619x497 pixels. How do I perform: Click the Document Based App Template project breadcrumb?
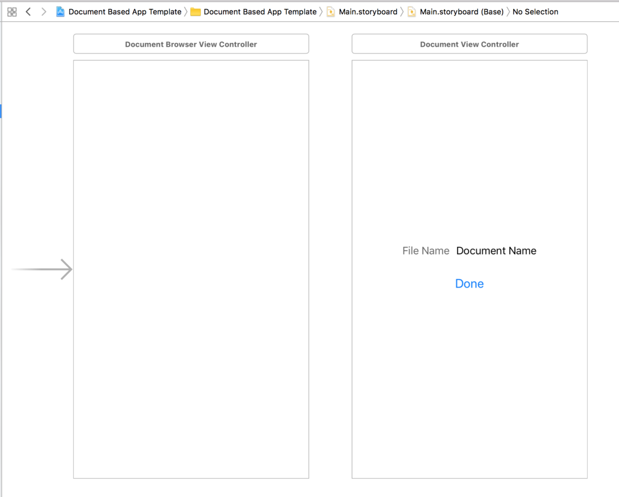click(x=124, y=11)
